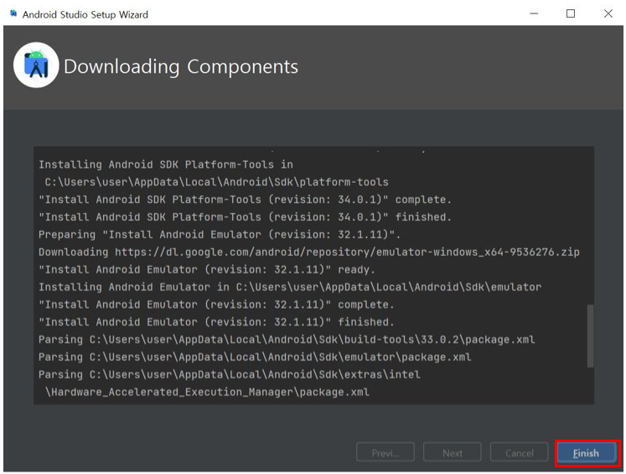The width and height of the screenshot is (626, 474).
Task: Minimize the Setup Wizard window
Action: tap(534, 13)
